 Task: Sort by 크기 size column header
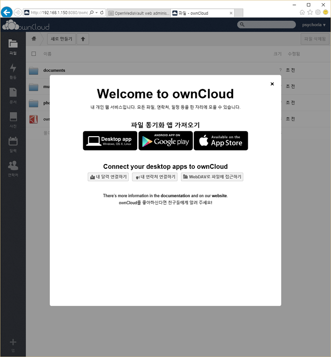click(x=278, y=54)
